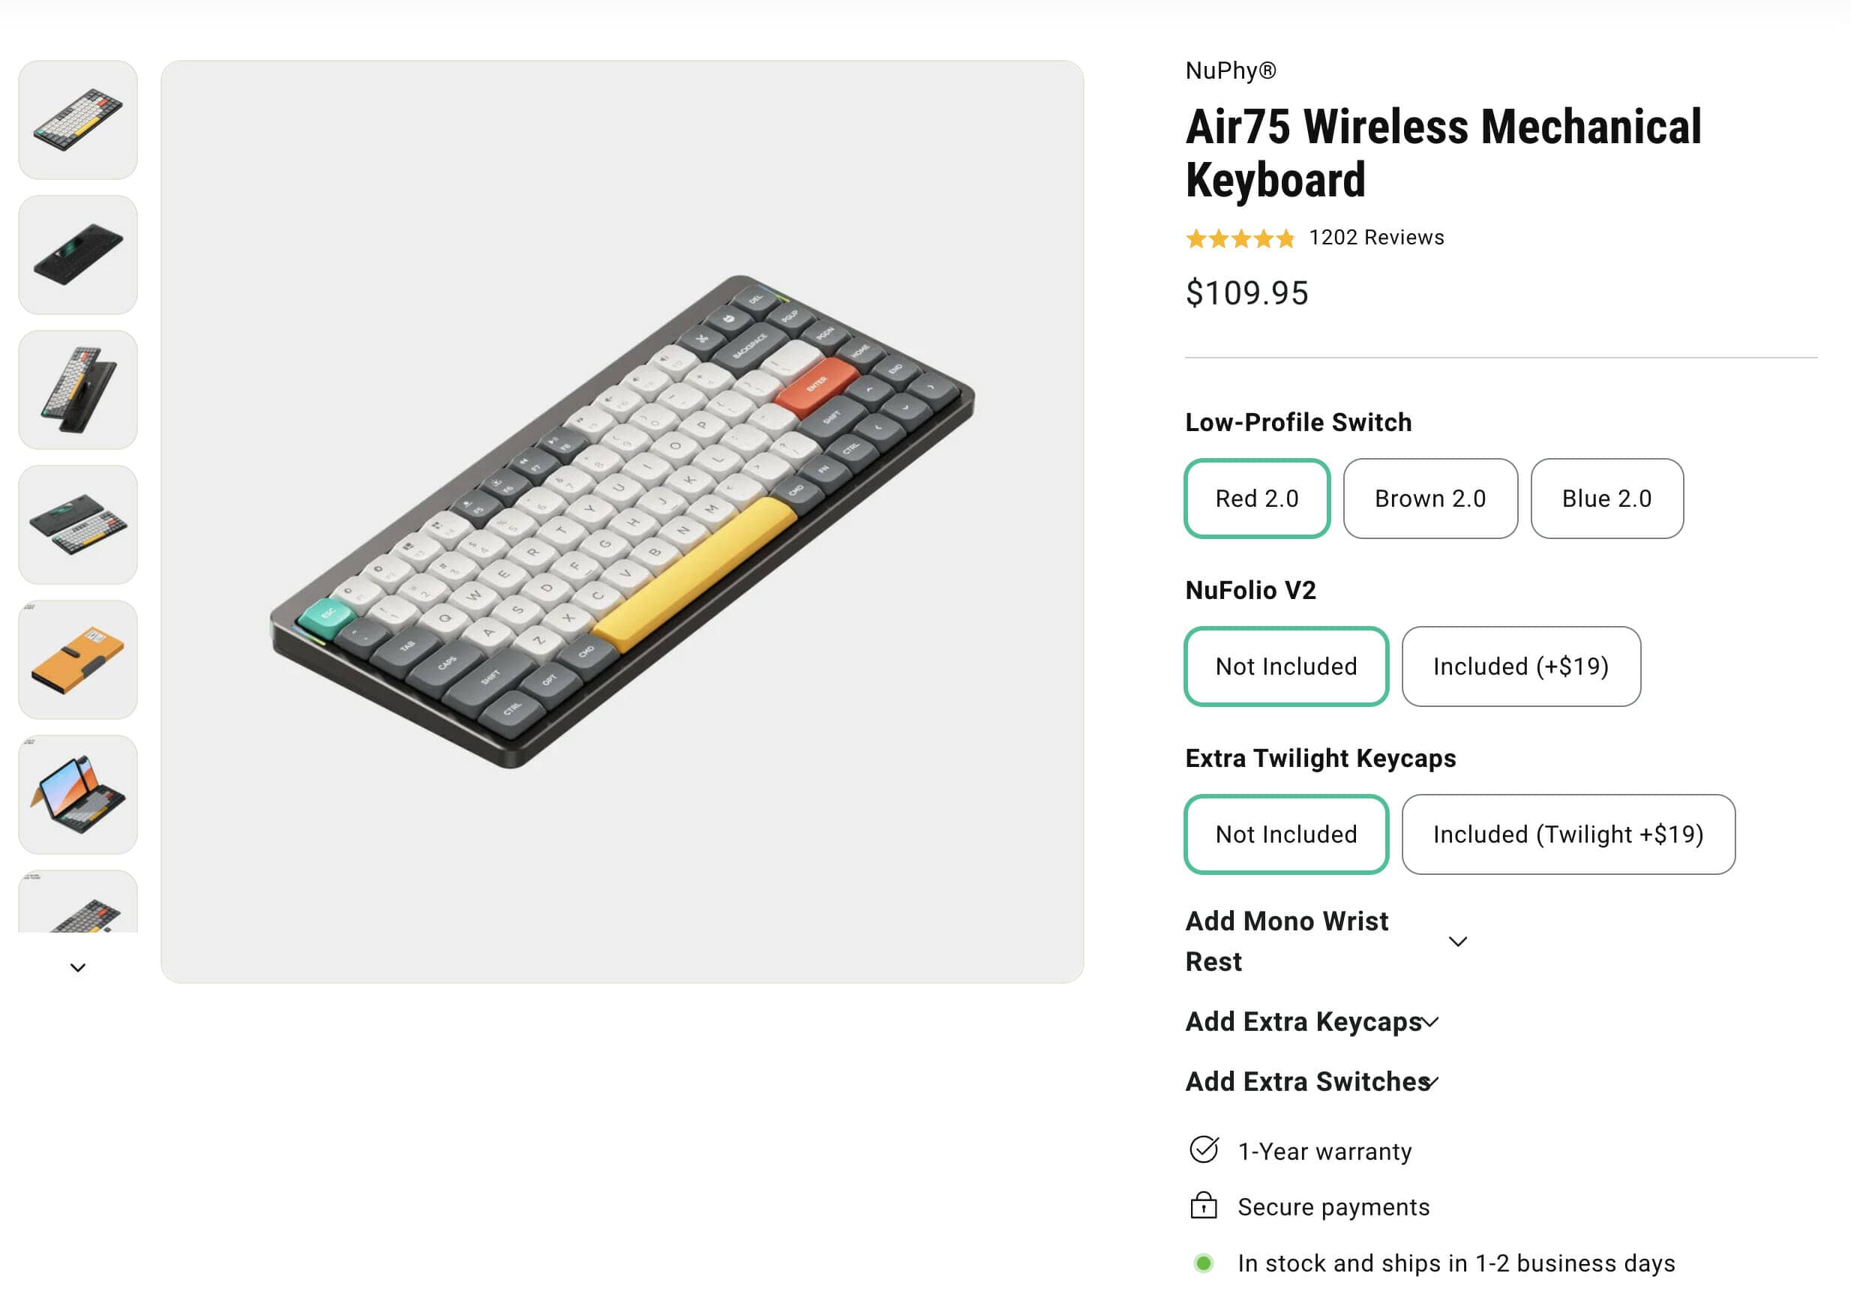
Task: Select NuFolio V2 Included (+$19) option
Action: pos(1520,666)
